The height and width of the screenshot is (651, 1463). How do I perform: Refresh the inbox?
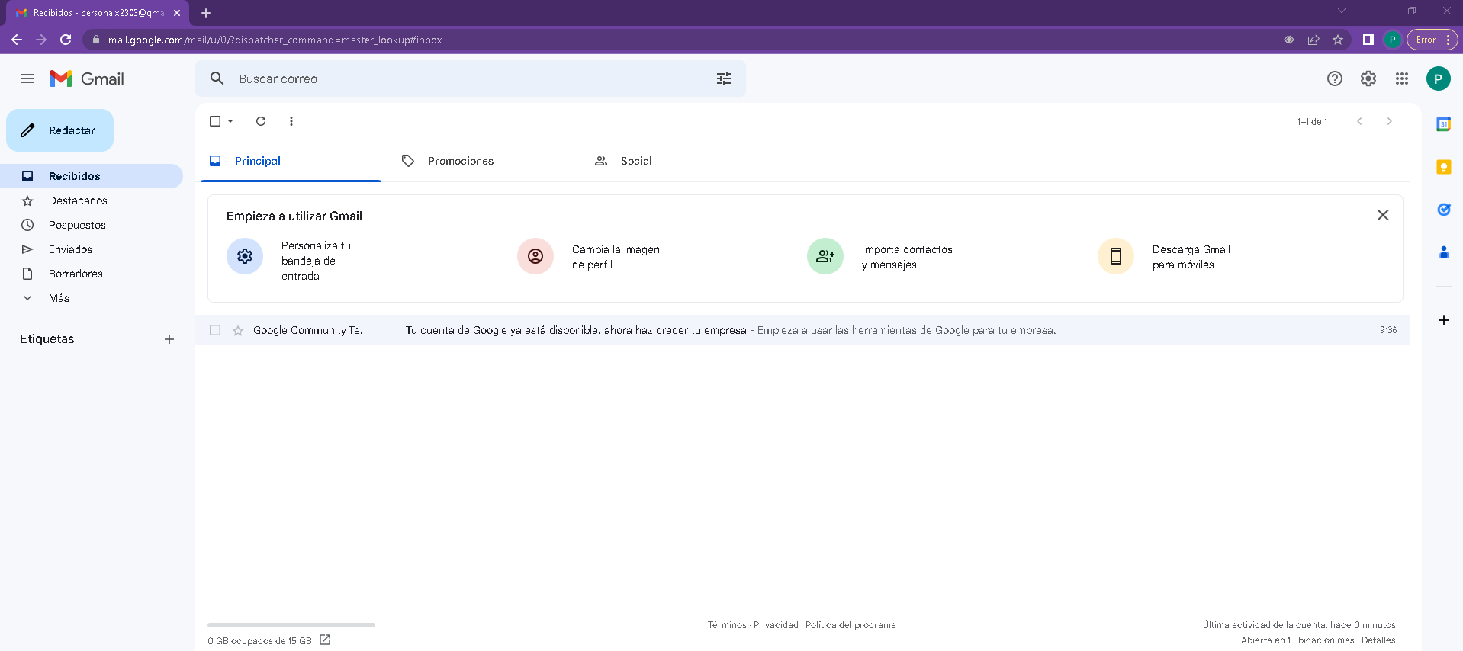click(261, 121)
